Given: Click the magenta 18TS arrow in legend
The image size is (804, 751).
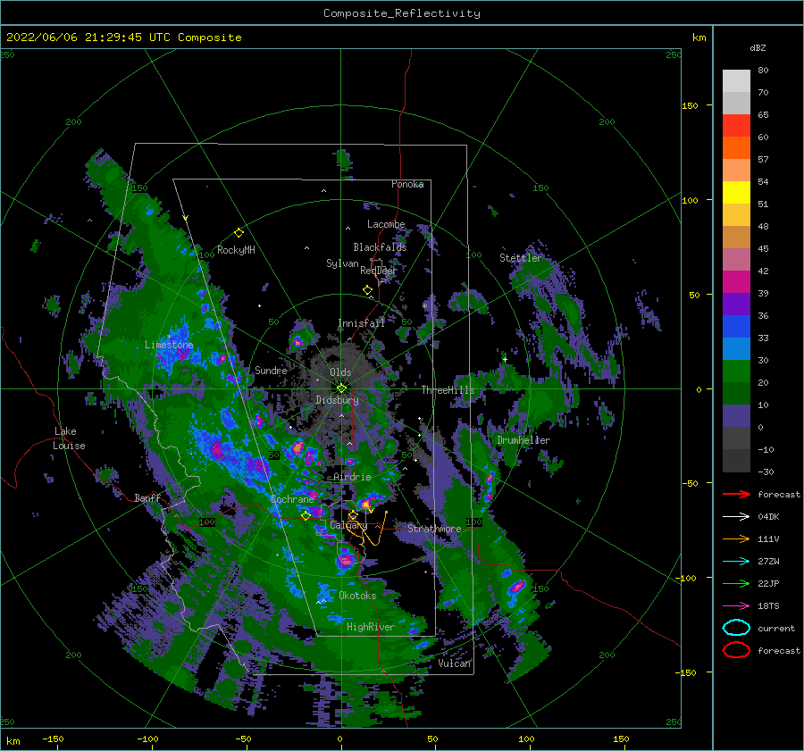Looking at the screenshot, I should (736, 605).
